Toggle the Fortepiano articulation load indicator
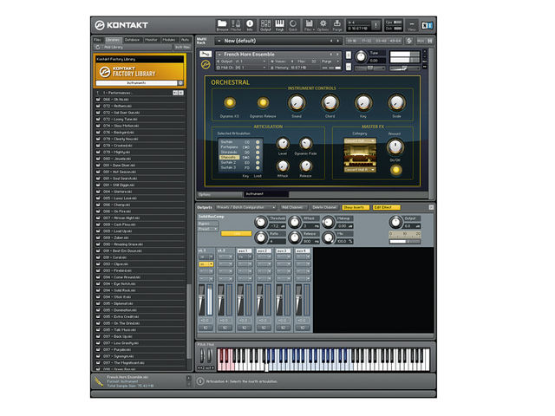The image size is (555, 416). tap(258, 147)
